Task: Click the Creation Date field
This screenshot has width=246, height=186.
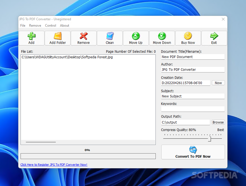Action: (185, 83)
